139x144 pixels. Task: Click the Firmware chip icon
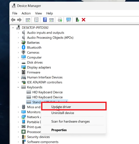pos(23,72)
